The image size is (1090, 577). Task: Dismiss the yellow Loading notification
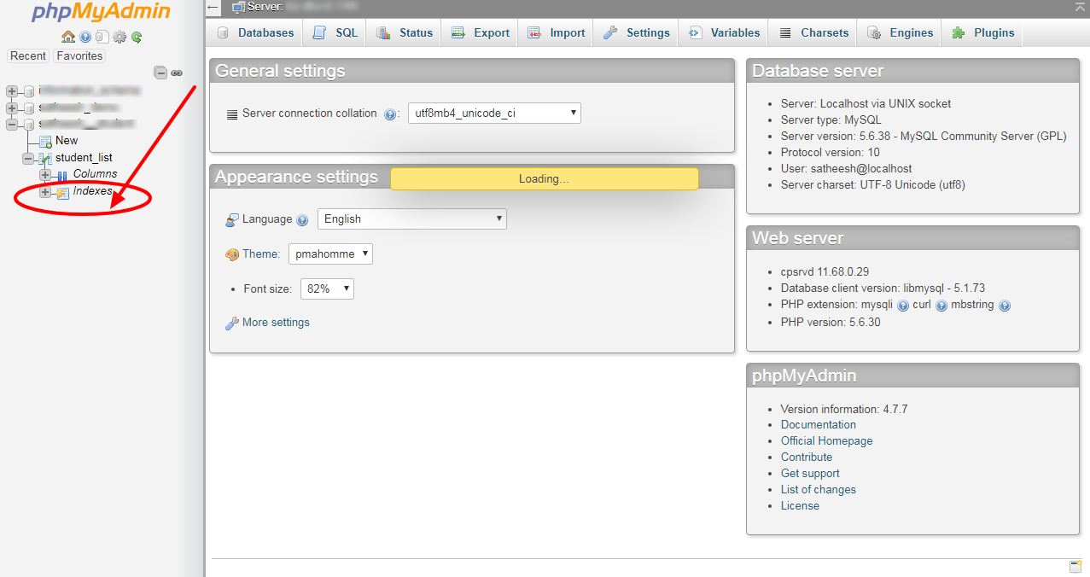coord(545,179)
